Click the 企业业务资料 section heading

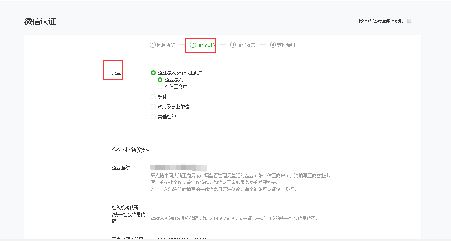coord(130,150)
